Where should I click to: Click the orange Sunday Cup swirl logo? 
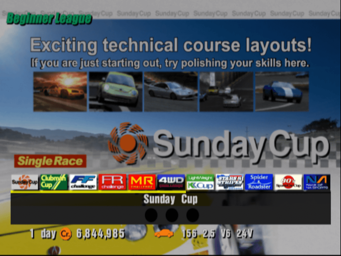coord(128,143)
